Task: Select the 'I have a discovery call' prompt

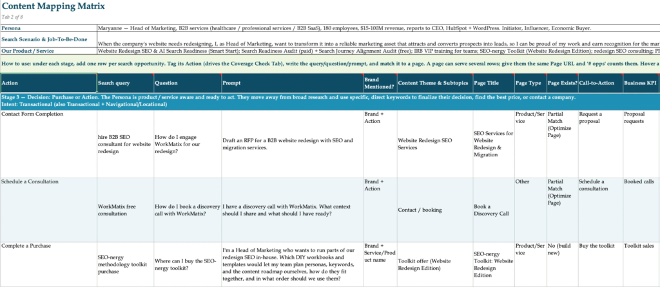Action: click(292, 210)
